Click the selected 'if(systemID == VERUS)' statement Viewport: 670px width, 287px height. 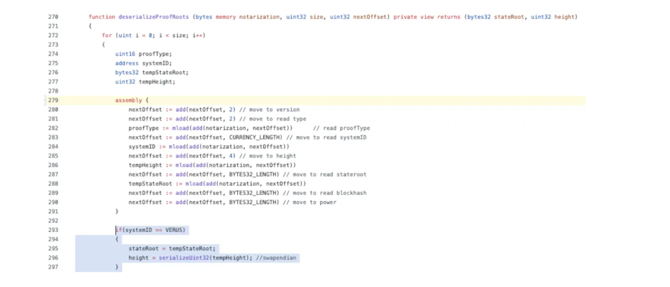(151, 230)
